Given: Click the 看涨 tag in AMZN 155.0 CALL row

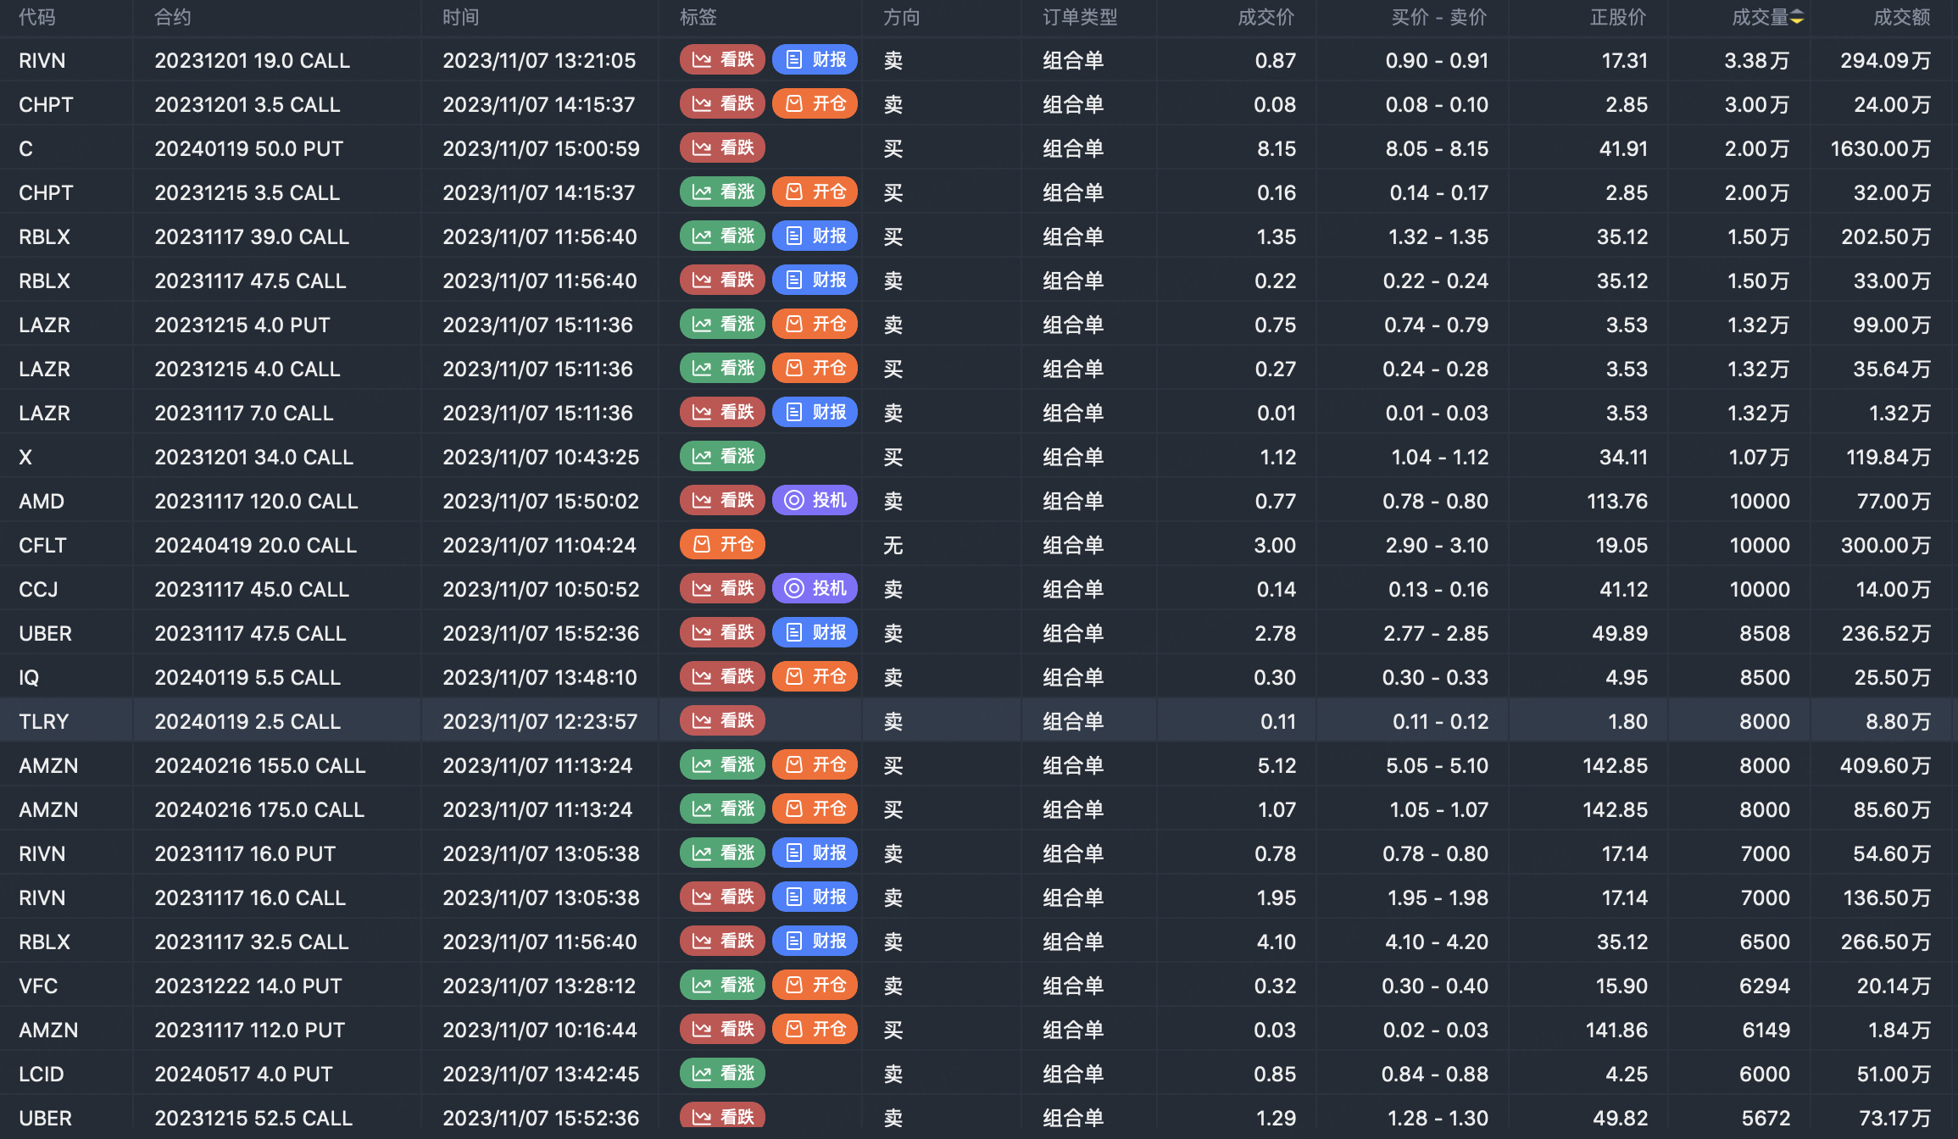Looking at the screenshot, I should (723, 765).
